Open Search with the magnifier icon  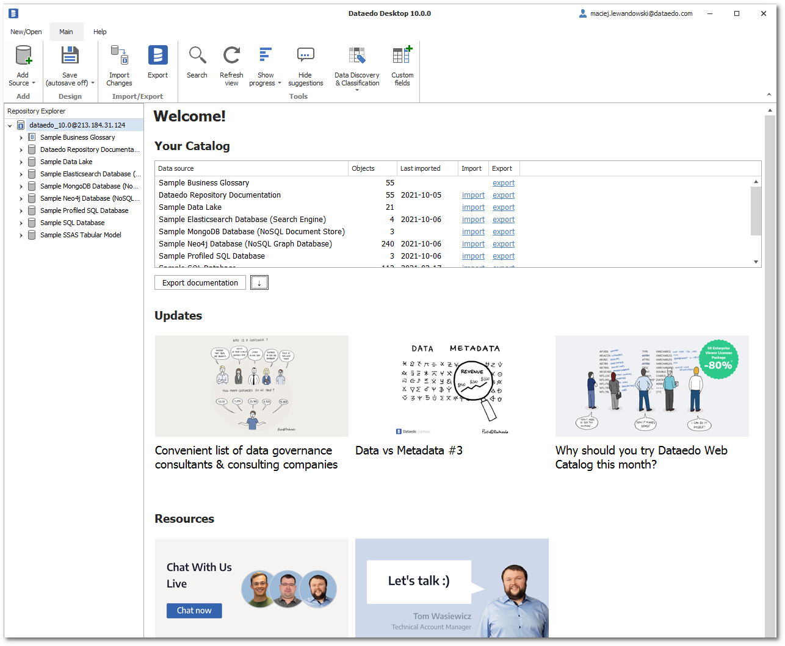click(197, 56)
